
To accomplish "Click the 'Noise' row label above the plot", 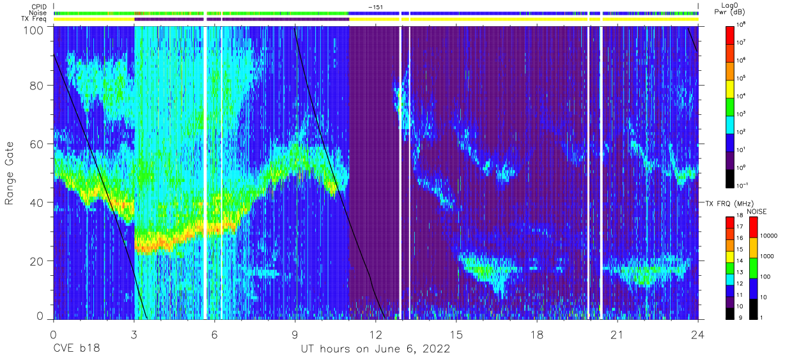I will [x=39, y=13].
